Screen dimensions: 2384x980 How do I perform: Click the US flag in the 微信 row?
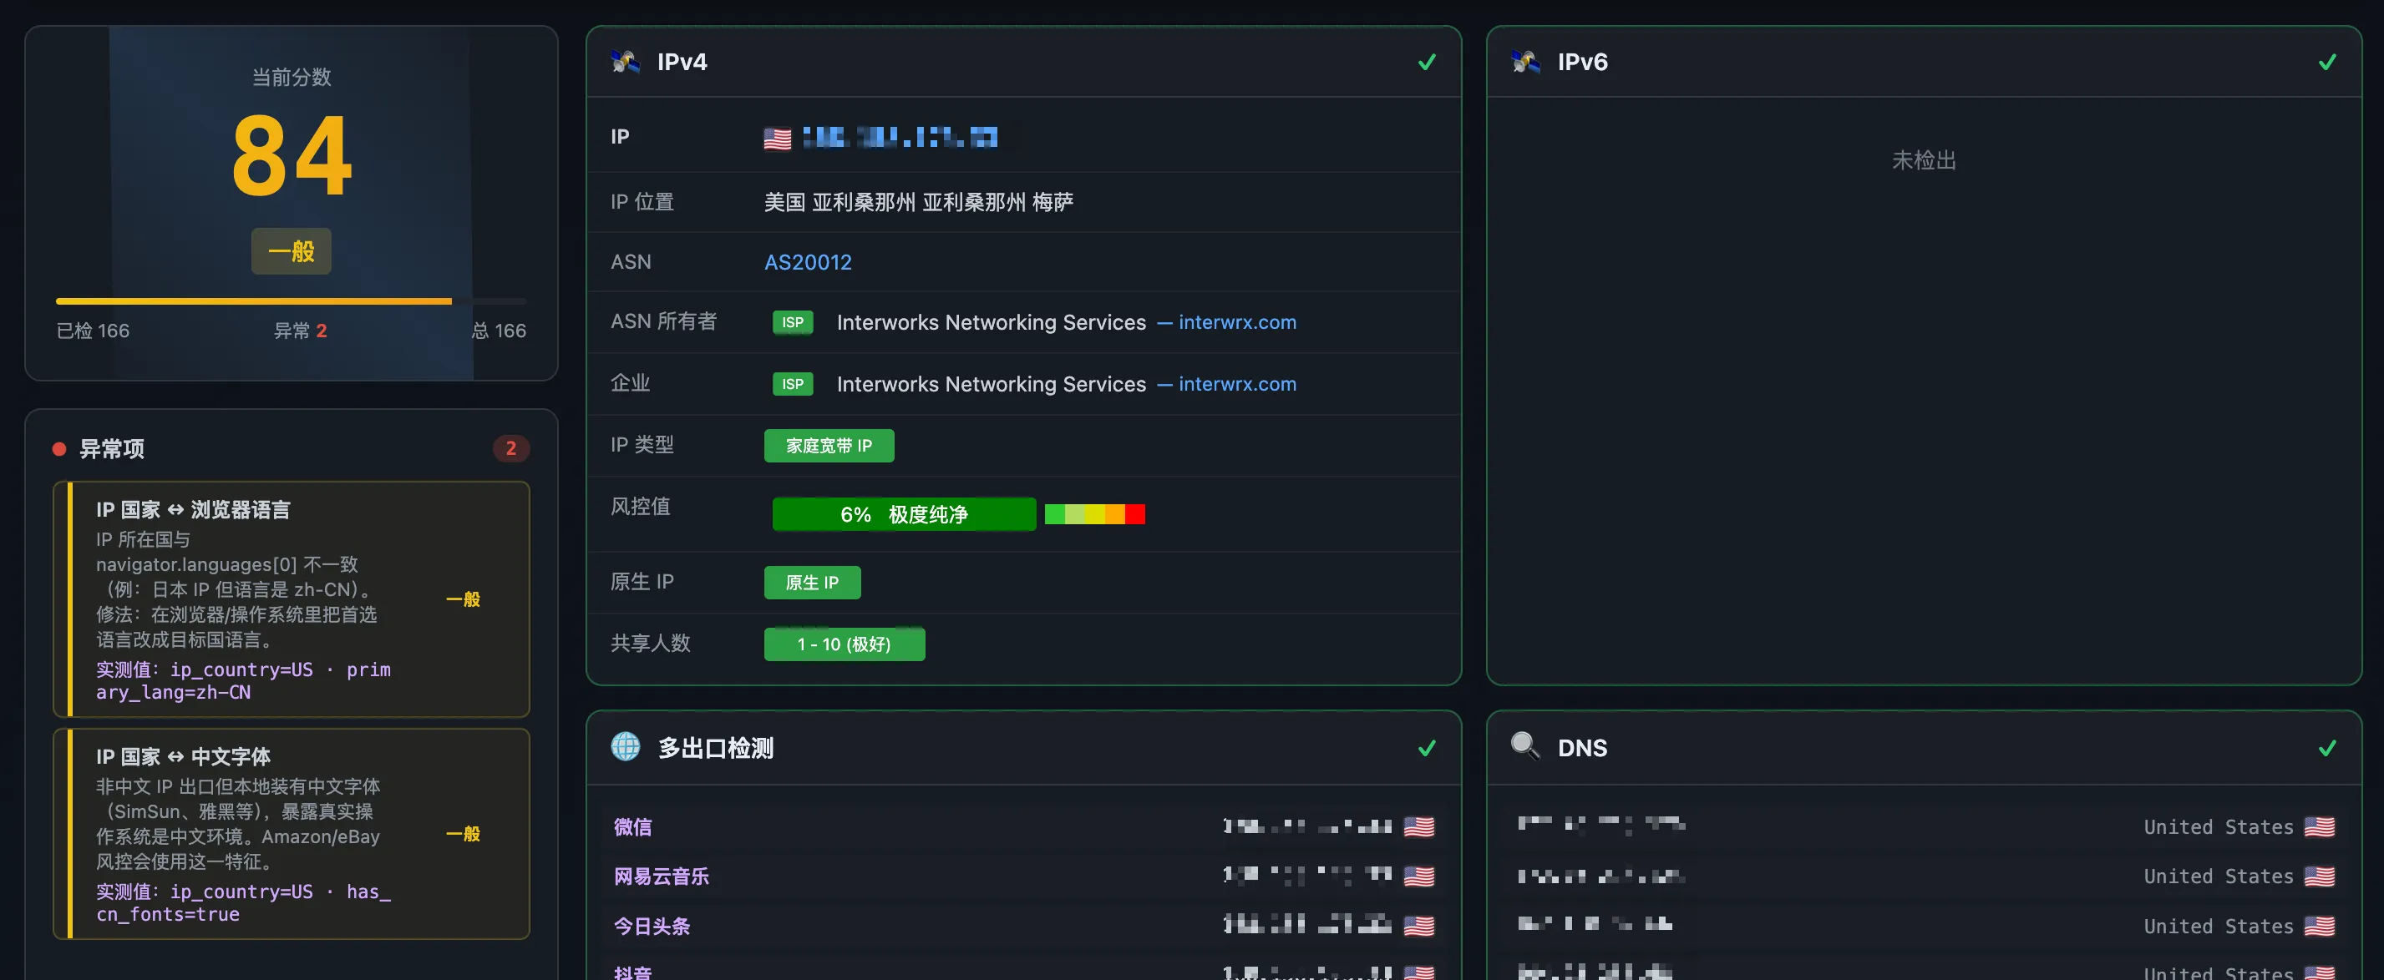[x=1418, y=826]
